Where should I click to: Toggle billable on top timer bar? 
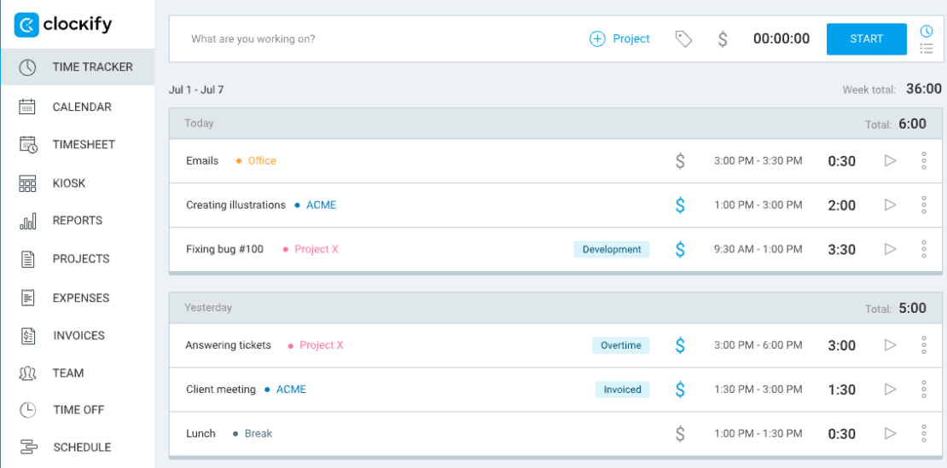tap(723, 39)
